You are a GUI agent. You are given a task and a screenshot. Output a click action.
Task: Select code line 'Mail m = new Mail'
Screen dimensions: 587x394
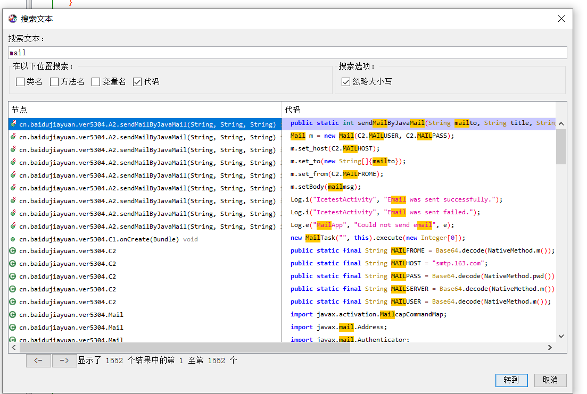click(x=372, y=136)
